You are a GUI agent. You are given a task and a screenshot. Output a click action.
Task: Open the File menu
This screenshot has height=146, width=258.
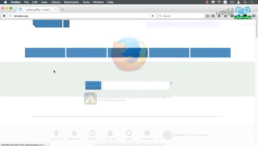pyautogui.click(x=26, y=2)
